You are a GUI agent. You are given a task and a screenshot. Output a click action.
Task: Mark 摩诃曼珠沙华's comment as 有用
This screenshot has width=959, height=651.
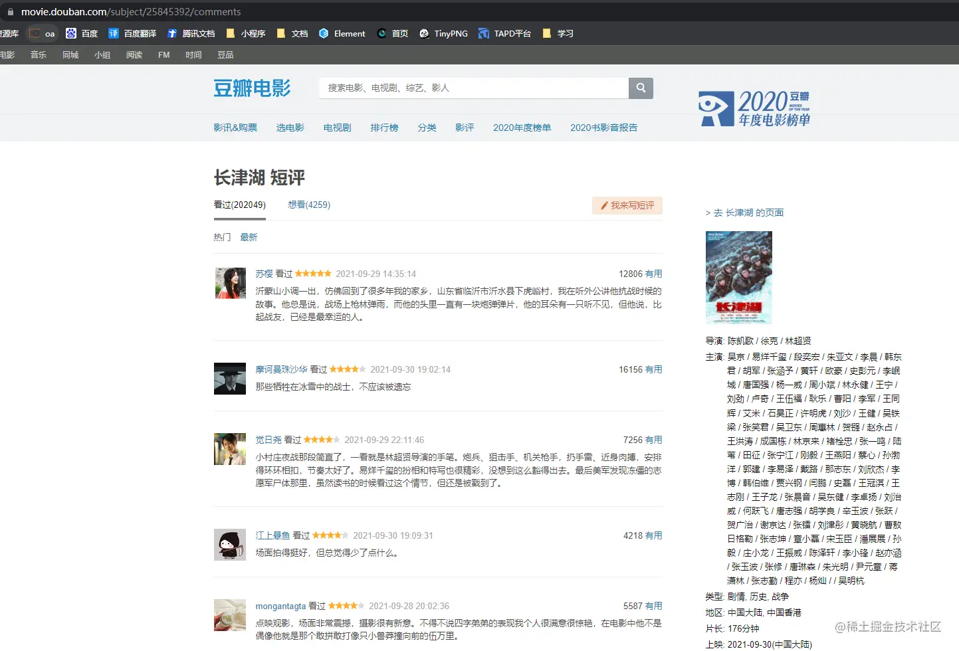tap(654, 369)
